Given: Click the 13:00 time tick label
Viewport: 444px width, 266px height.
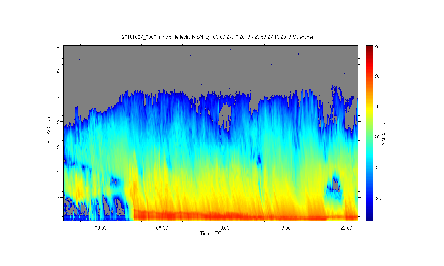Looking at the screenshot, I should (223, 228).
